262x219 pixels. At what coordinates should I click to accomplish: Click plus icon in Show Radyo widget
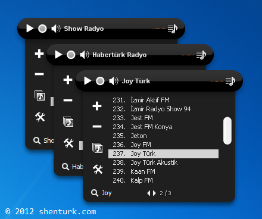pyautogui.click(x=39, y=54)
